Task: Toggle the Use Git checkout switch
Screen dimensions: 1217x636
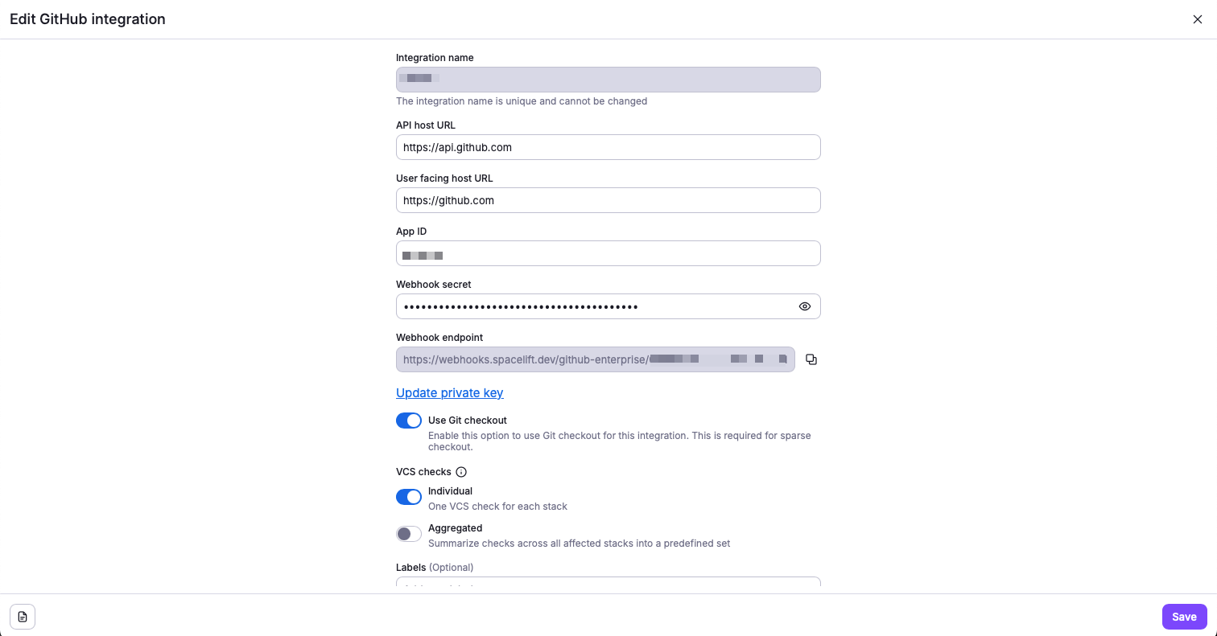Action: (x=409, y=421)
